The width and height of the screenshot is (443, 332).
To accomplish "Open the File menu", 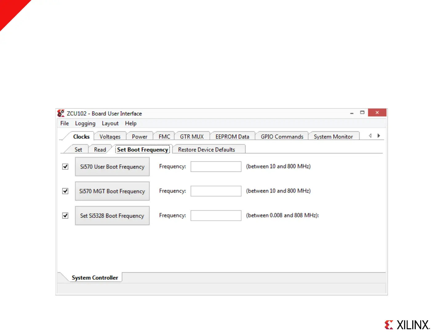I will tap(65, 123).
